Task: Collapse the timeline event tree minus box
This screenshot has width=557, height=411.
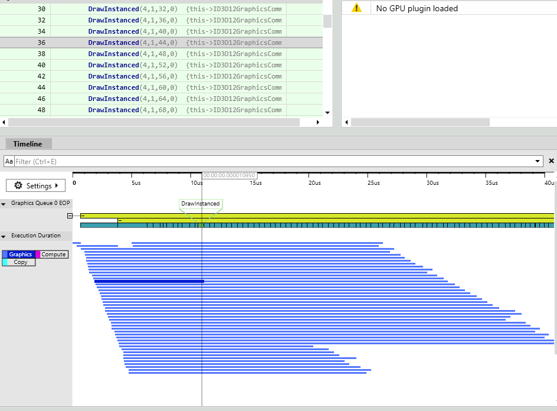Action: [x=70, y=216]
